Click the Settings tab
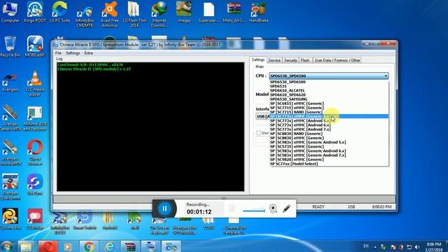This screenshot has width=448, height=252. click(x=258, y=59)
